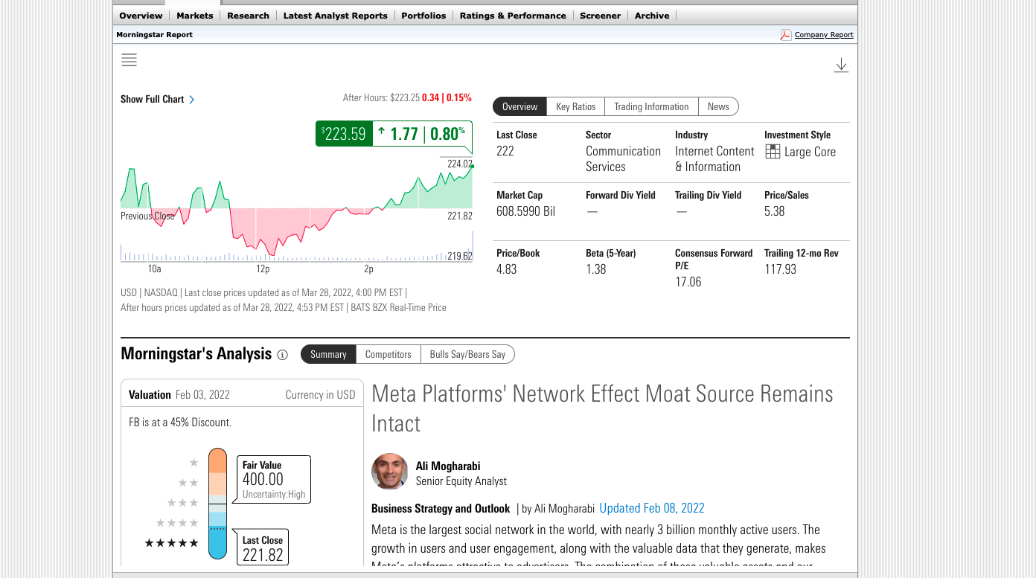Open the Screener navigation item
Viewport: 1036px width, 578px height.
tap(601, 16)
